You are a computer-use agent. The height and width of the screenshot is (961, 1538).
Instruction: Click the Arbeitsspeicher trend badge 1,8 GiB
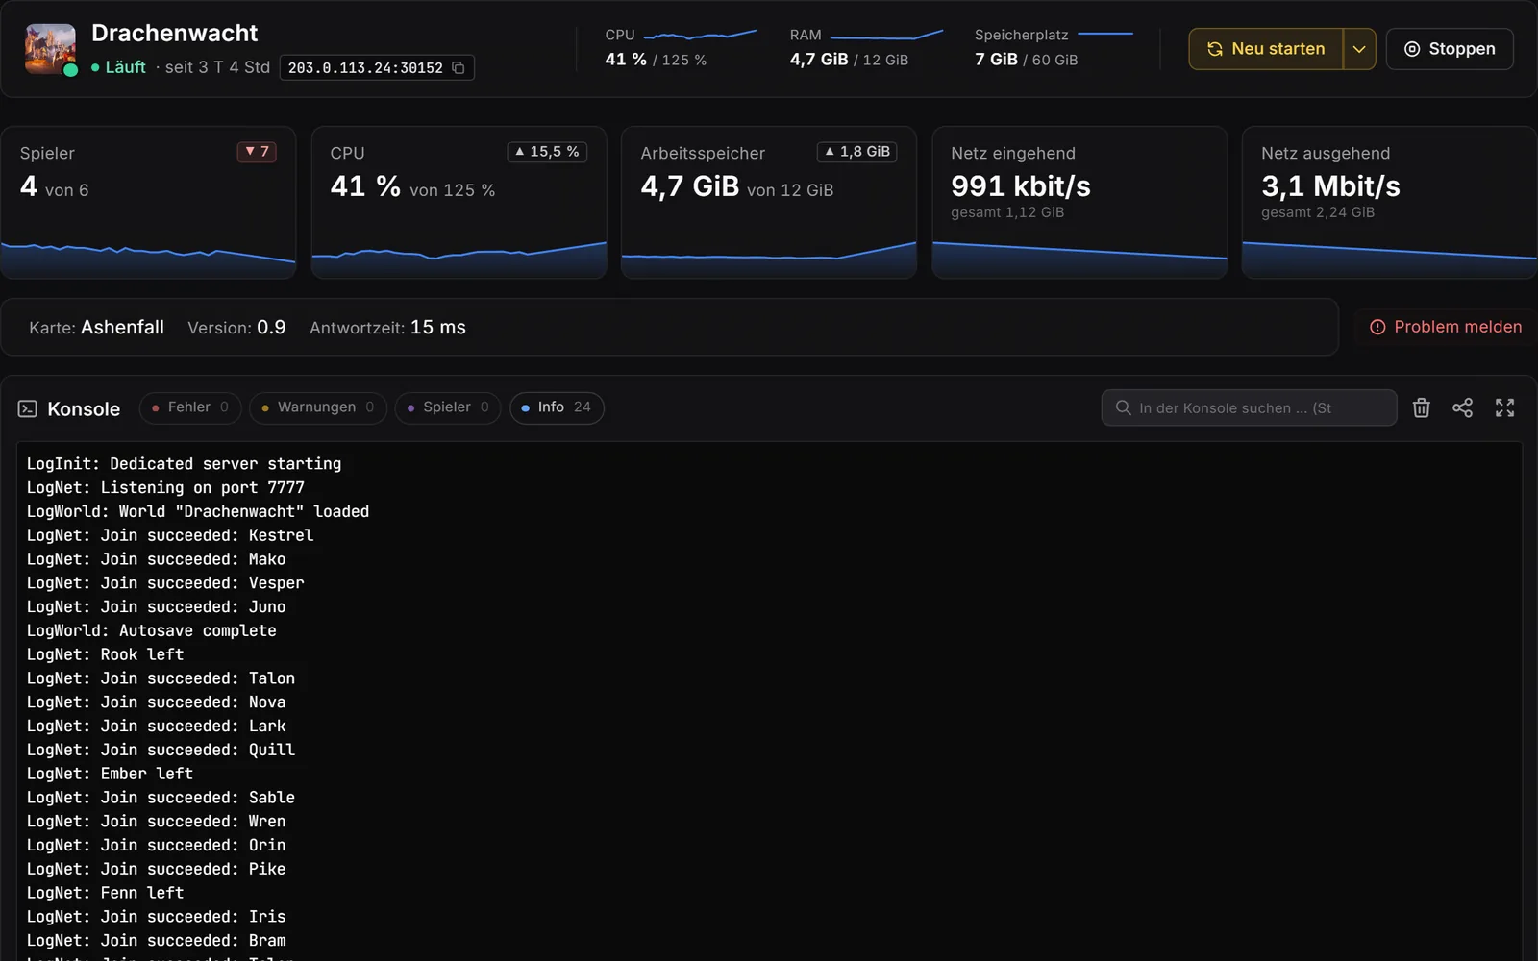(x=856, y=152)
